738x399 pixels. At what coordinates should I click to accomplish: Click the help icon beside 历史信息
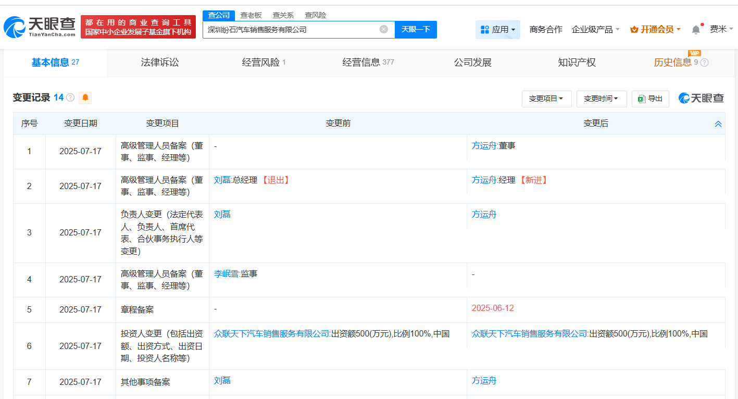[704, 63]
